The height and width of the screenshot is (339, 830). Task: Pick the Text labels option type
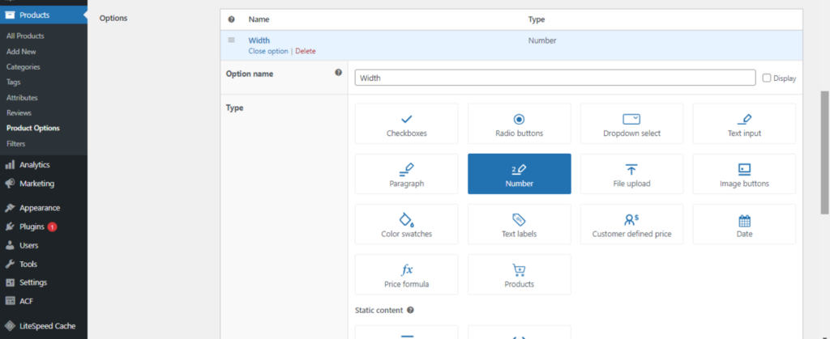click(x=519, y=224)
